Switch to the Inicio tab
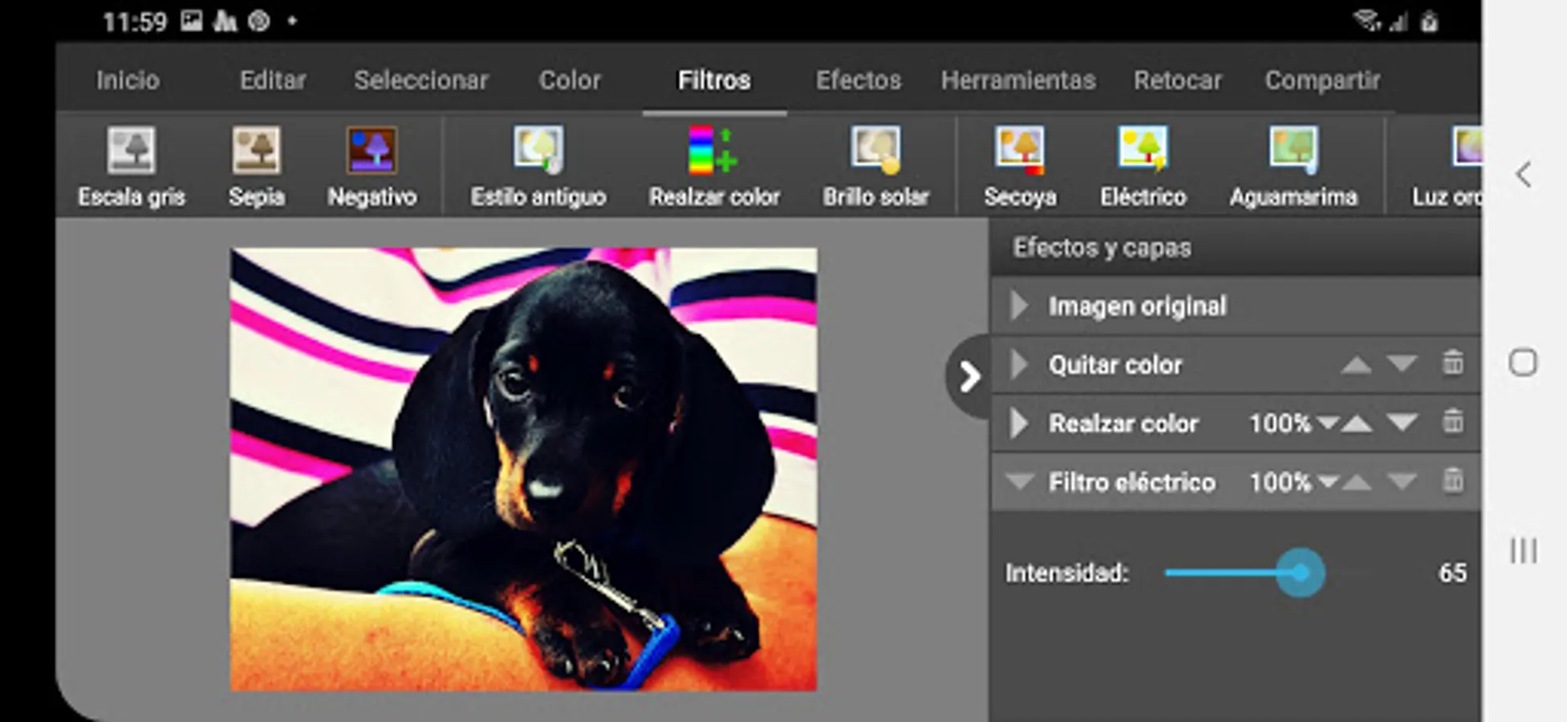Viewport: 1567px width, 722px height. click(128, 80)
